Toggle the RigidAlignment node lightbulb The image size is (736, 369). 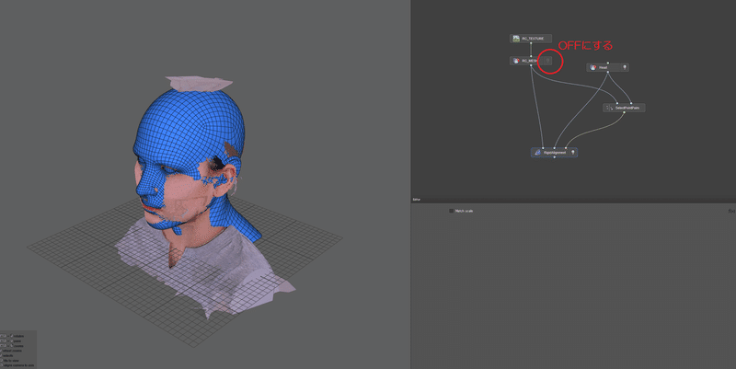[x=572, y=153]
